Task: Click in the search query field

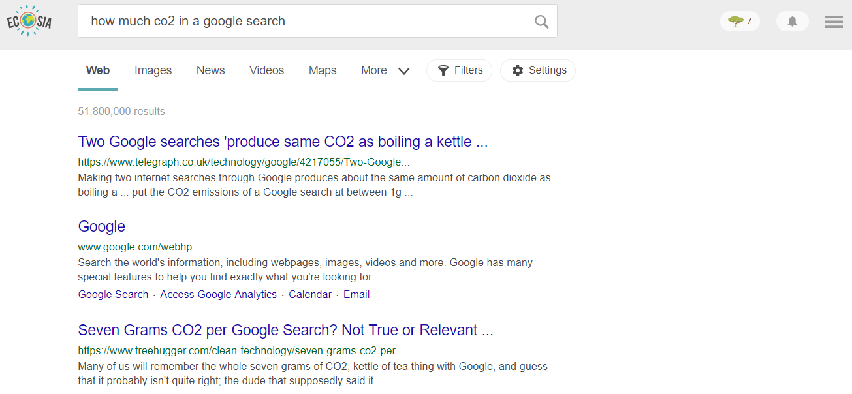Action: (x=307, y=22)
